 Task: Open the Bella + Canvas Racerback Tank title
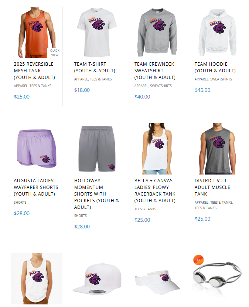coord(155,190)
